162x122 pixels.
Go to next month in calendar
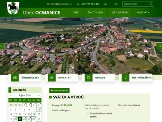coord(39,95)
